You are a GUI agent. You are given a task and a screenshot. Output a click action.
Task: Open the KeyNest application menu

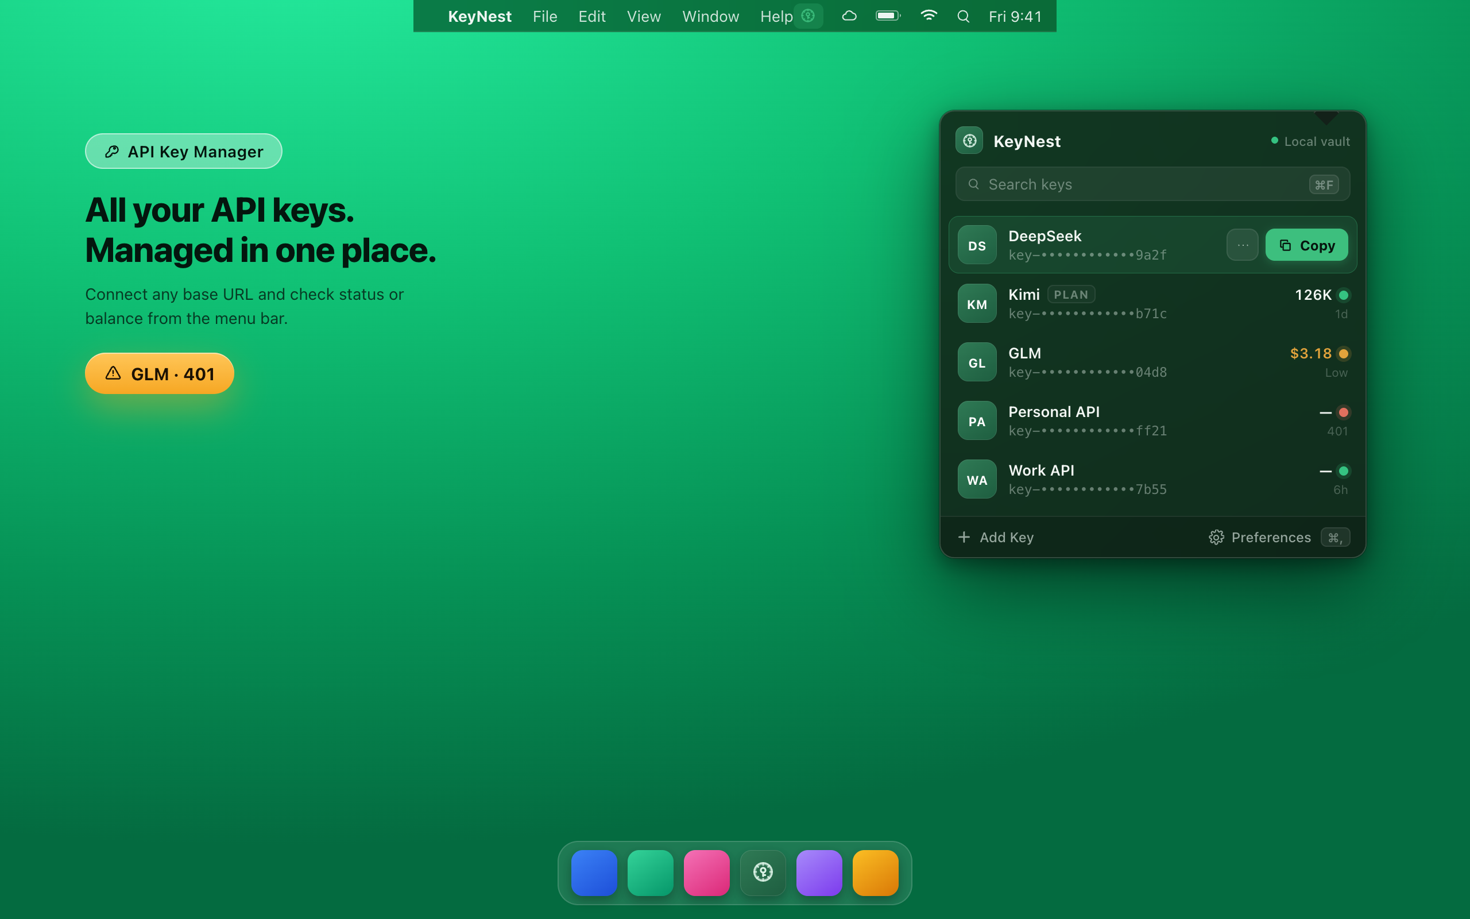479,17
